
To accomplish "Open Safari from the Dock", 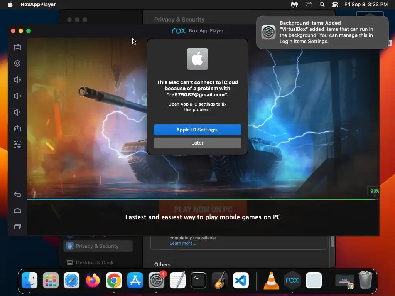I will 71,280.
